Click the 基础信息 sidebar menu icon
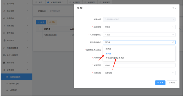This screenshot has height=96, width=183. pyautogui.click(x=4, y=4)
